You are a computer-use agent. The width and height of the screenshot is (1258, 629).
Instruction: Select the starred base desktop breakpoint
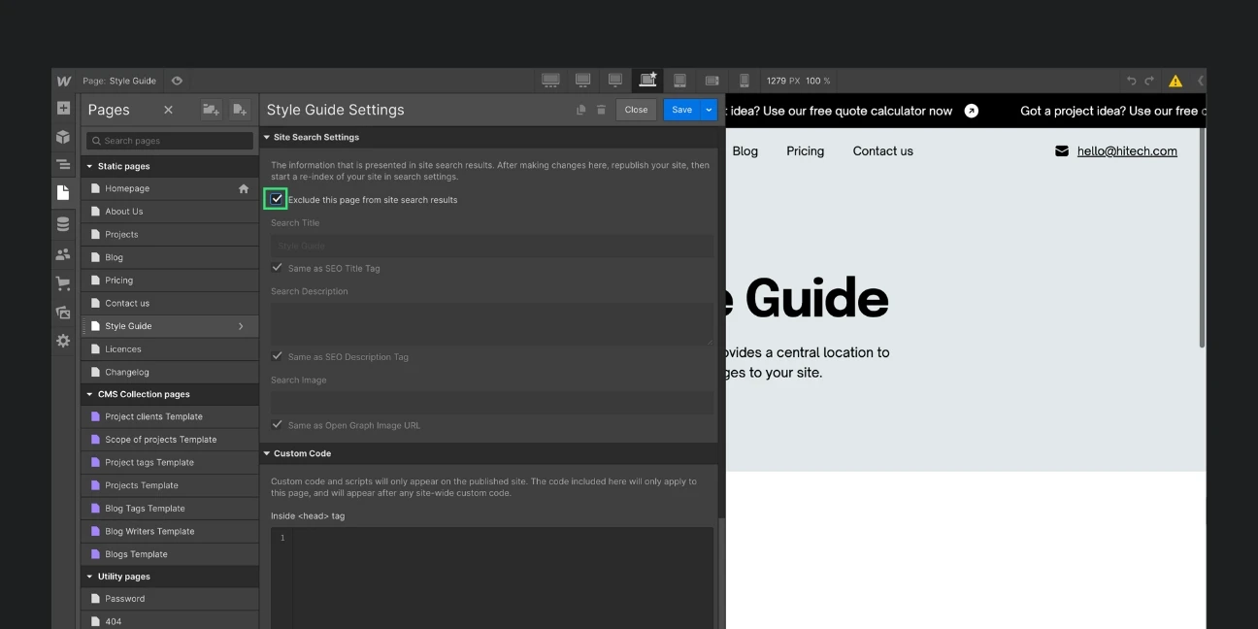(x=647, y=81)
